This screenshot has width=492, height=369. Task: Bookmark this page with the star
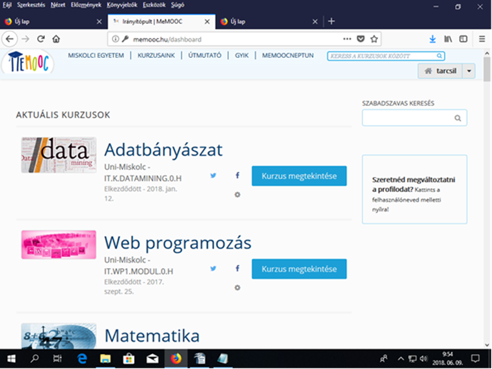coord(374,39)
